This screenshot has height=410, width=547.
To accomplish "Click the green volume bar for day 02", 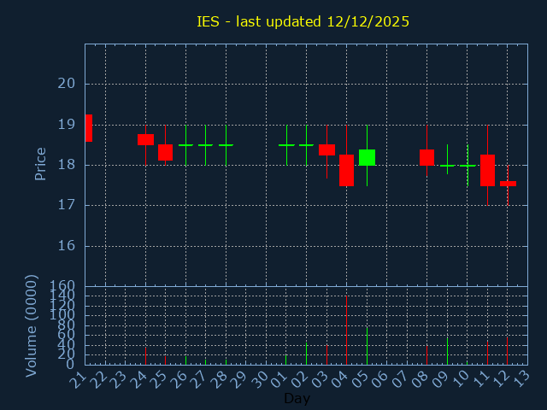I will tap(306, 354).
